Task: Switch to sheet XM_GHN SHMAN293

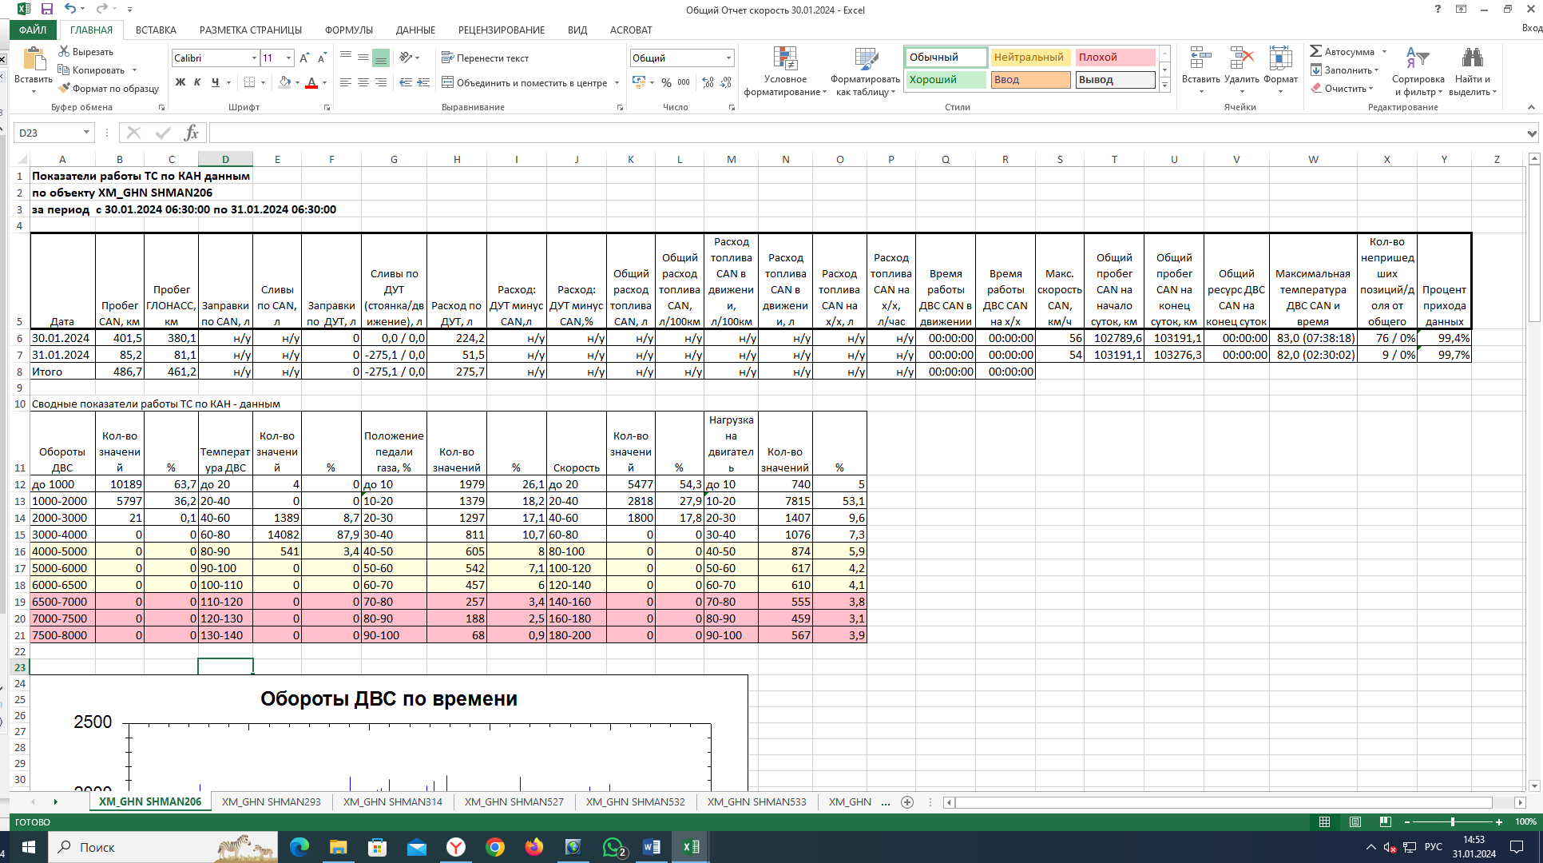Action: click(272, 801)
